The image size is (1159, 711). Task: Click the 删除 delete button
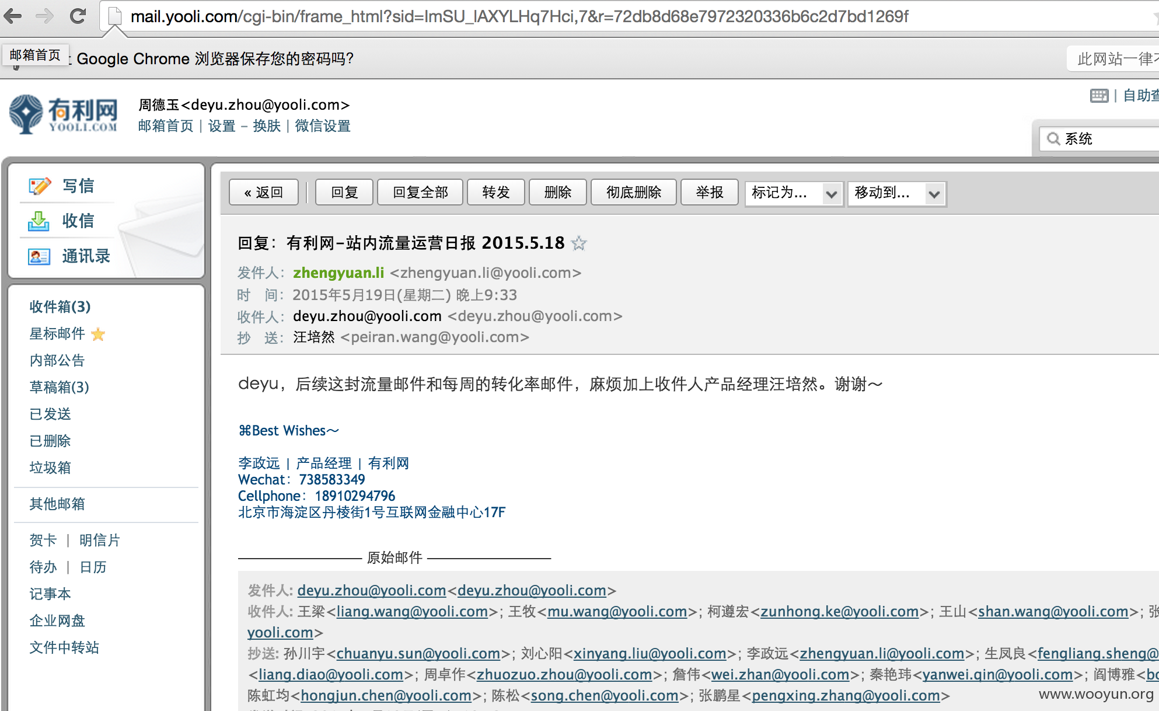click(x=558, y=192)
